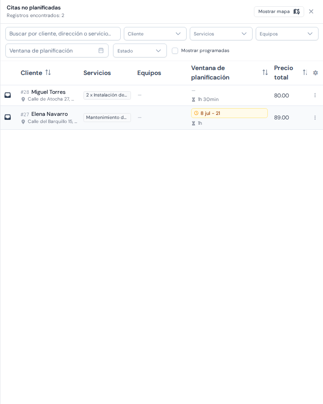Image resolution: width=323 pixels, height=404 pixels.
Task: Open appointment of Miguel Torres
Action: click(x=48, y=92)
